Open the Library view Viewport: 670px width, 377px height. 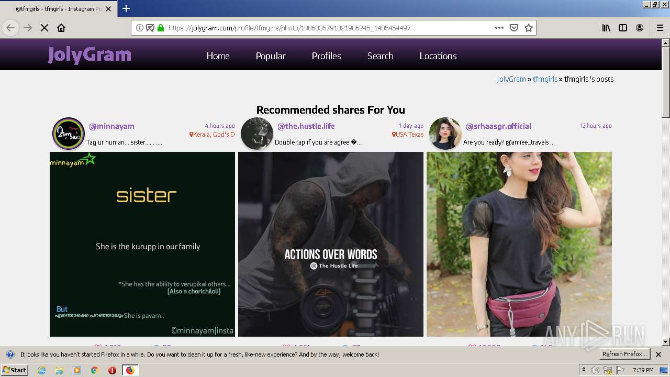[x=606, y=28]
